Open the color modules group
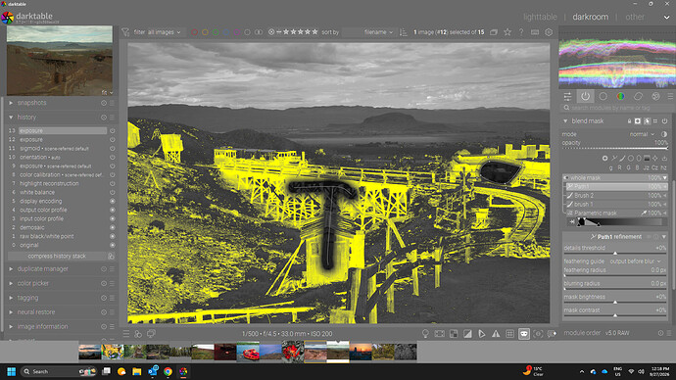676x380 pixels. click(x=620, y=97)
